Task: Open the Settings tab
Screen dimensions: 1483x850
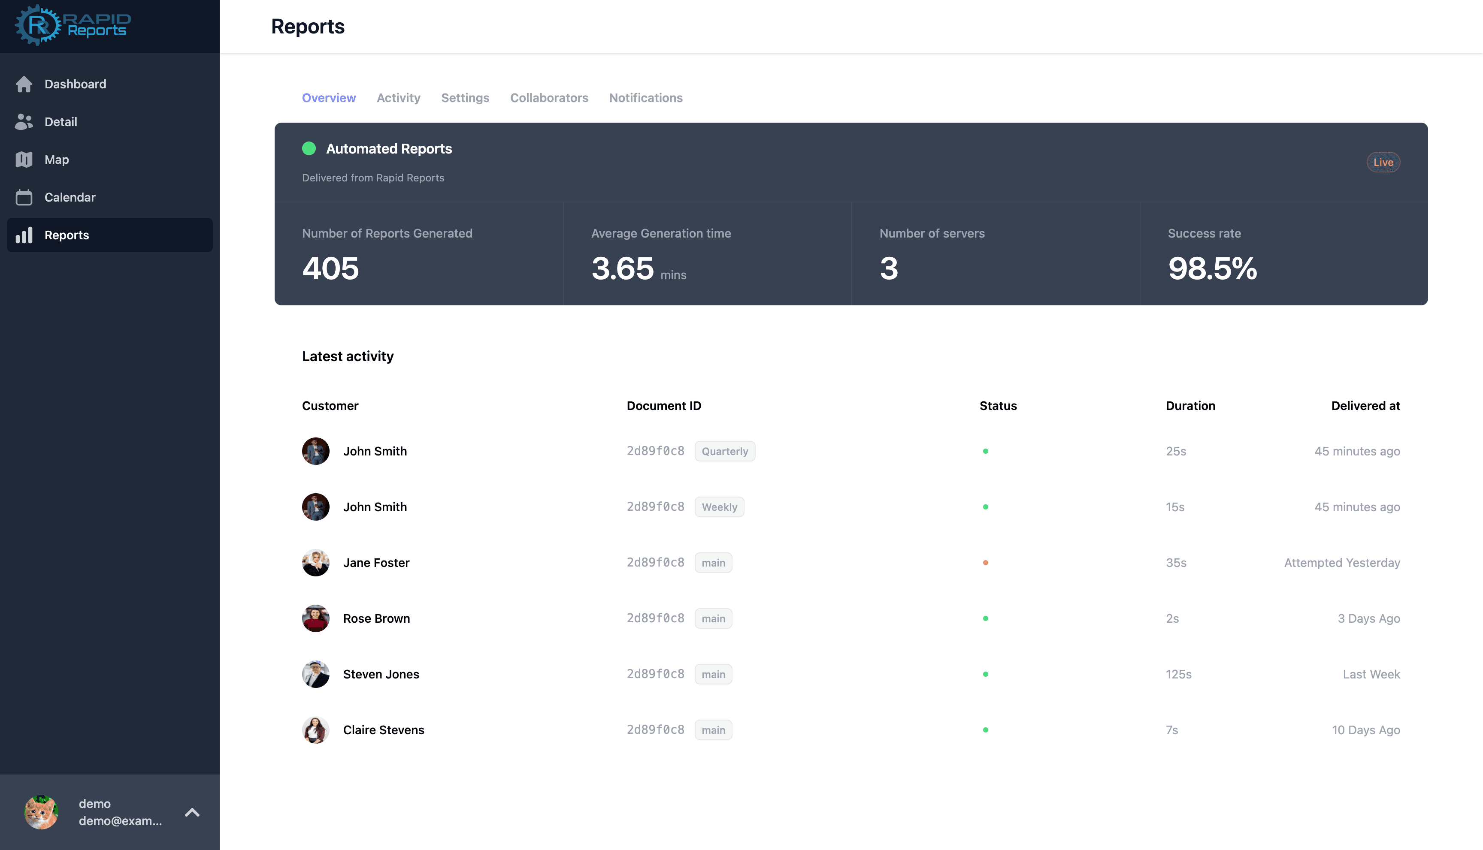Action: tap(465, 98)
